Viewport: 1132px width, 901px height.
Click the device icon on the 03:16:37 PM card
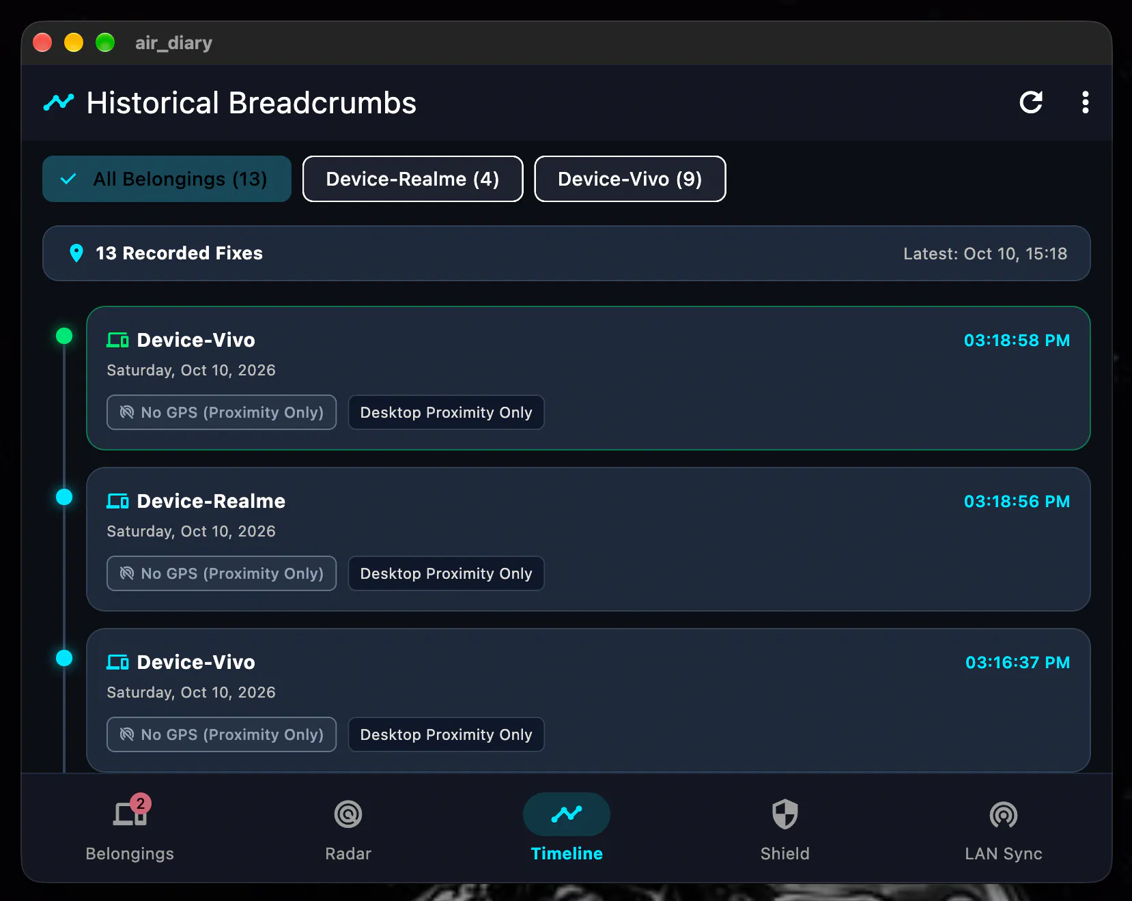click(x=117, y=662)
